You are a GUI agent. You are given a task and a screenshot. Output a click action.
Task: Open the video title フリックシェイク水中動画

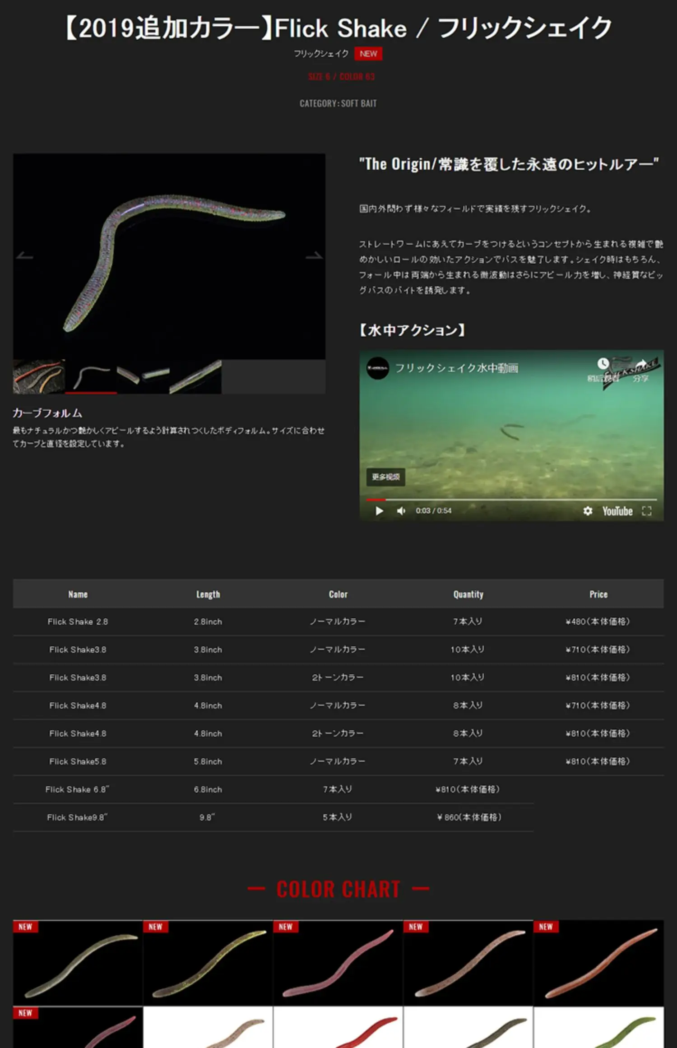[456, 368]
